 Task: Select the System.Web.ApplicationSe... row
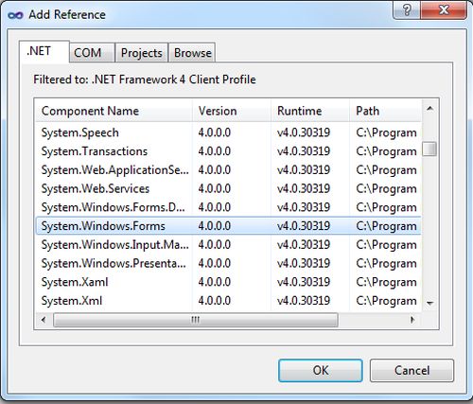coord(229,170)
